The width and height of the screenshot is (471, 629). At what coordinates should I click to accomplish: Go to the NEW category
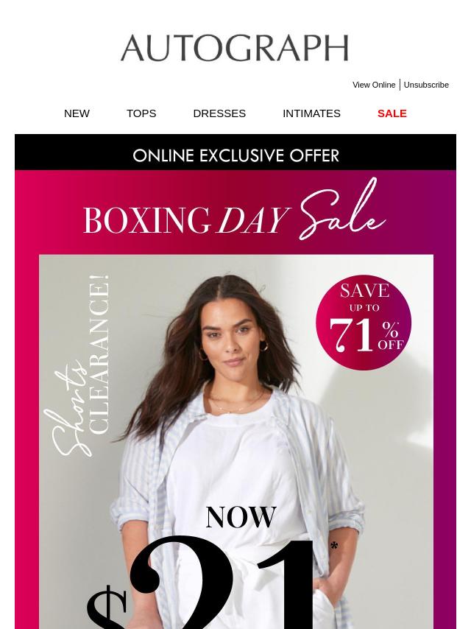click(x=77, y=113)
